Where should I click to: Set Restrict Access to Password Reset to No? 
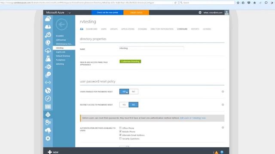click(x=134, y=104)
